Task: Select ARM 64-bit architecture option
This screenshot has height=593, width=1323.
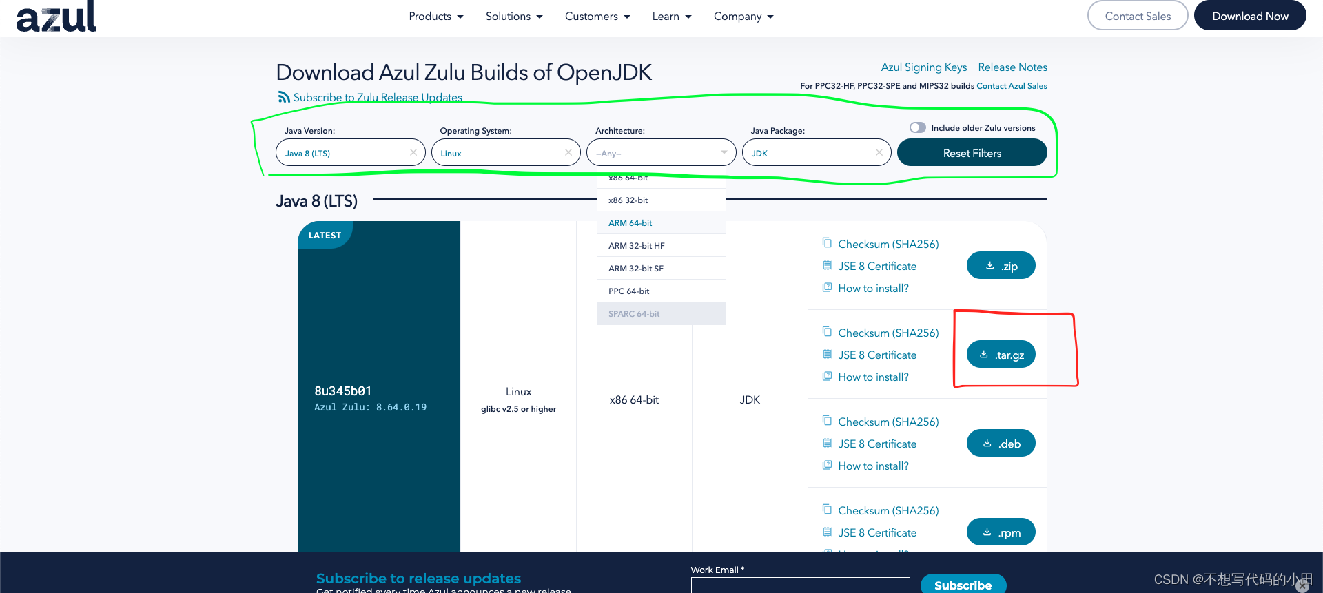Action: click(661, 222)
